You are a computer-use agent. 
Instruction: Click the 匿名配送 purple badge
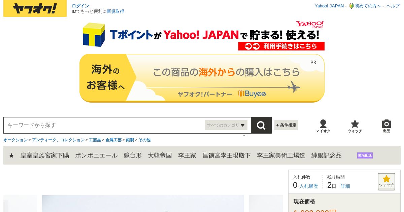(365, 155)
